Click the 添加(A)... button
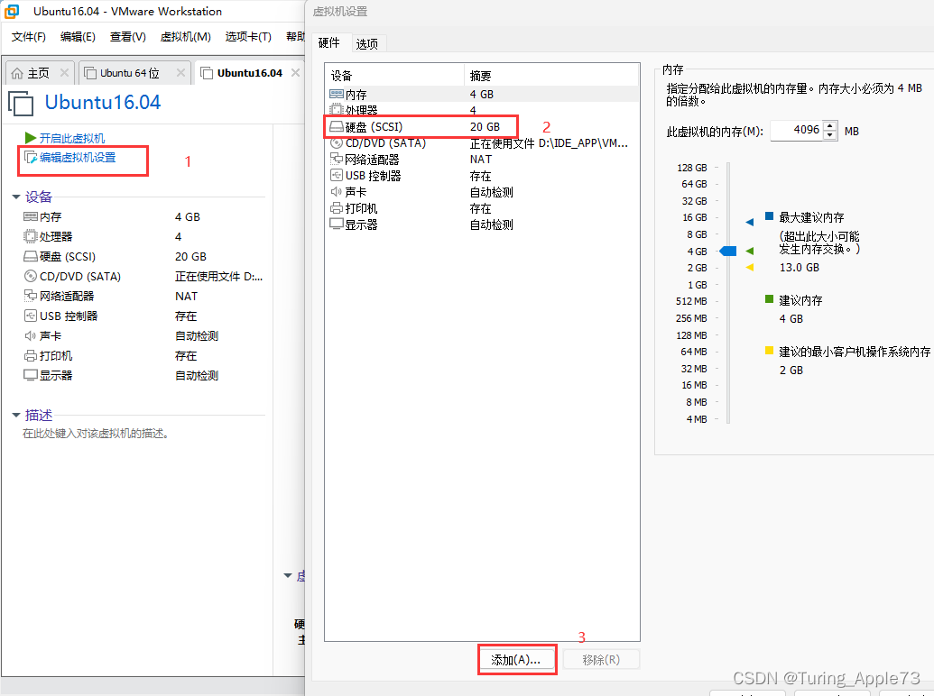The width and height of the screenshot is (934, 696). (x=516, y=660)
